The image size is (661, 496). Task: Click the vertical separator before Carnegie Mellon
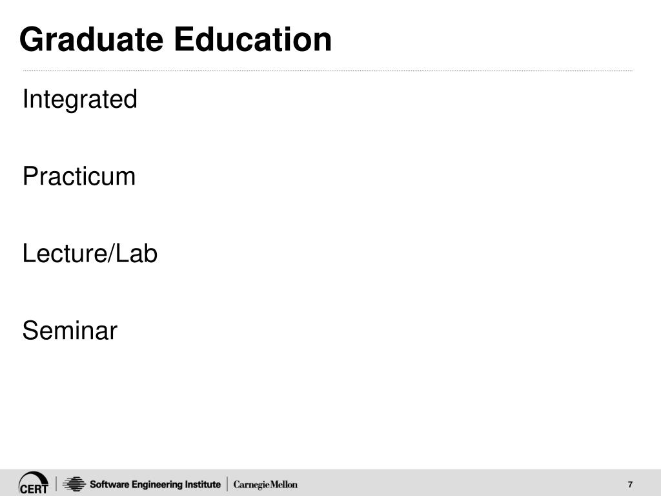tap(227, 484)
